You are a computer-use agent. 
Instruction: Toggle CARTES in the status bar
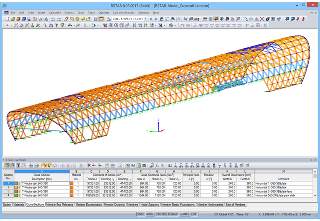click(x=161, y=214)
